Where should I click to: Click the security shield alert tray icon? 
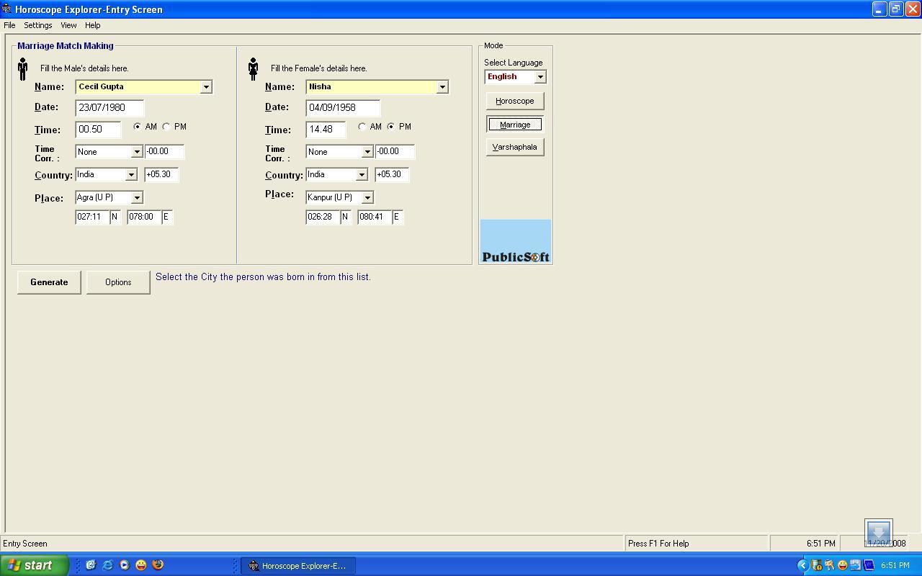tap(816, 565)
